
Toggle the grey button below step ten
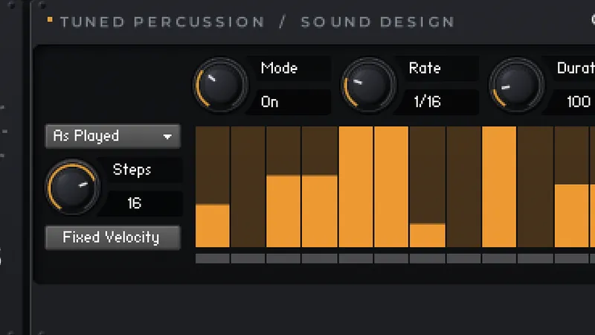pyautogui.click(x=535, y=259)
